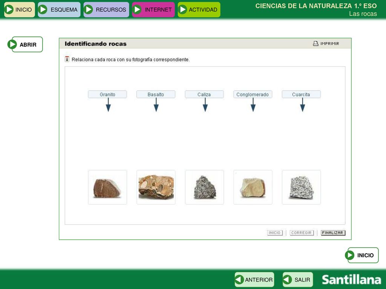
Task: Click the green play icon on ESQUEMA tab
Action: coord(43,9)
